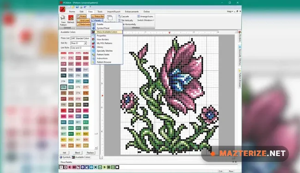Image resolution: width=300 pixels, height=173 pixels.
Task: Open the Enhancements ribbon tab
Action: point(132,12)
